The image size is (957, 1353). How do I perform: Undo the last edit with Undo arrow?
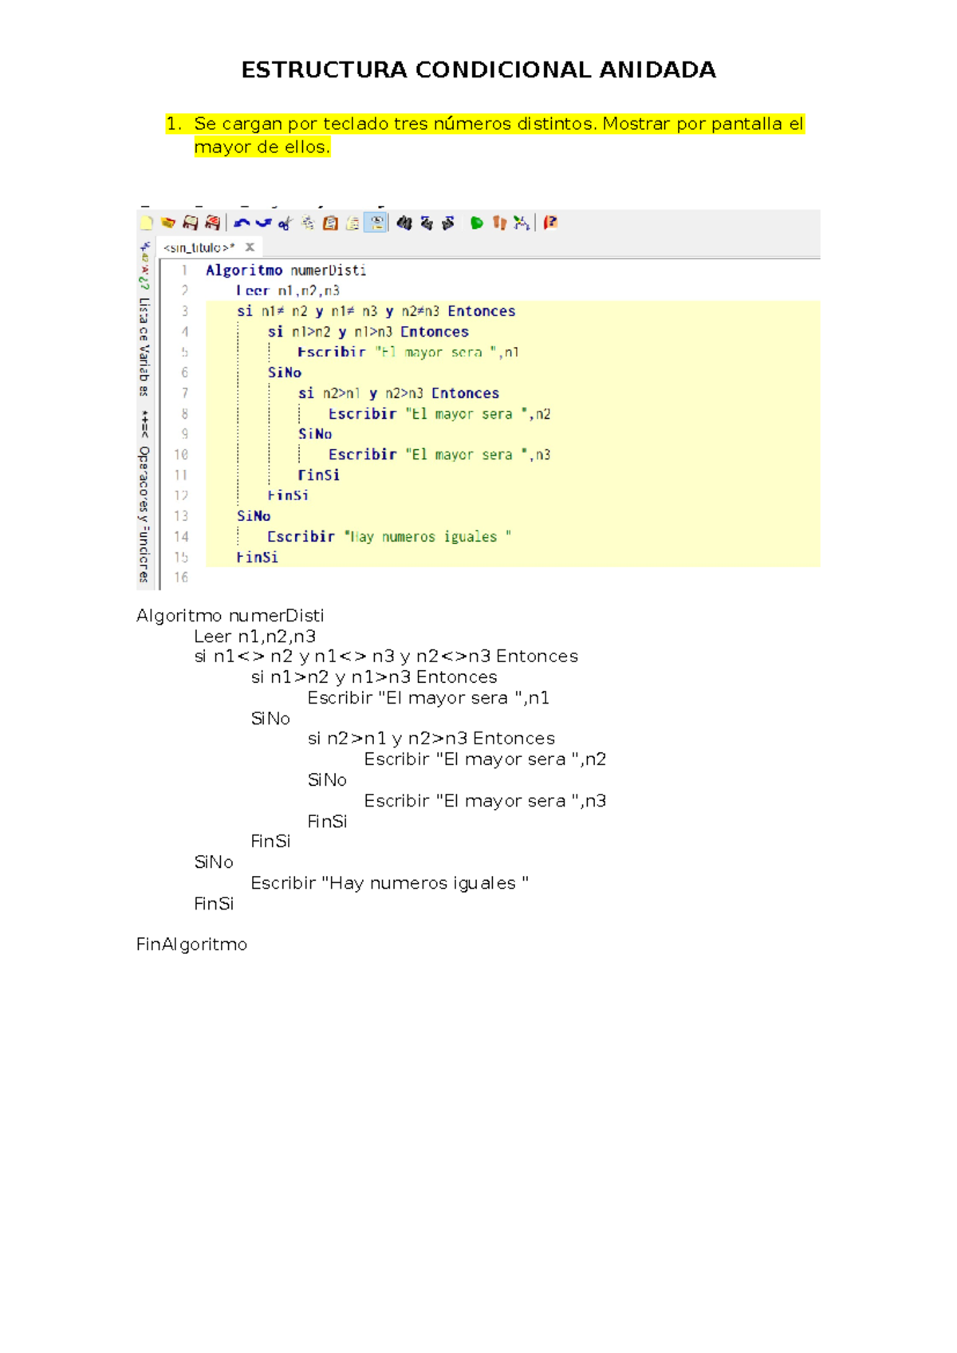pos(242,223)
